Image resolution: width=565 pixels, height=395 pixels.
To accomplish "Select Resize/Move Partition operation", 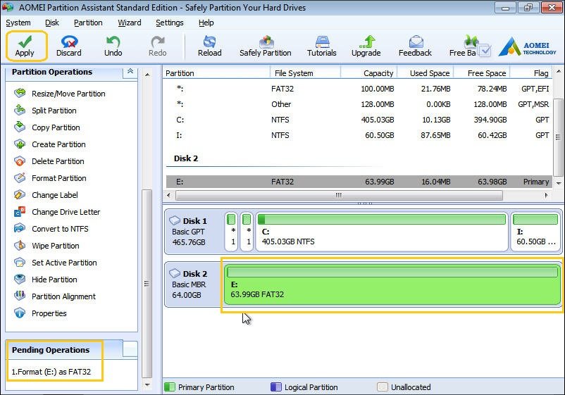I will click(60, 94).
